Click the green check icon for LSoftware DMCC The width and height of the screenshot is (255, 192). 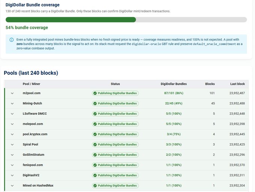point(95,114)
